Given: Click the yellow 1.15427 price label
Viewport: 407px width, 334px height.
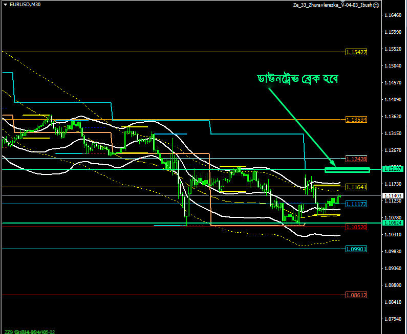Looking at the screenshot, I should (356, 52).
